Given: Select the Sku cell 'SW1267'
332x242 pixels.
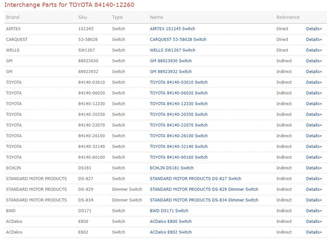Looking at the screenshot, I should pyautogui.click(x=86, y=50).
